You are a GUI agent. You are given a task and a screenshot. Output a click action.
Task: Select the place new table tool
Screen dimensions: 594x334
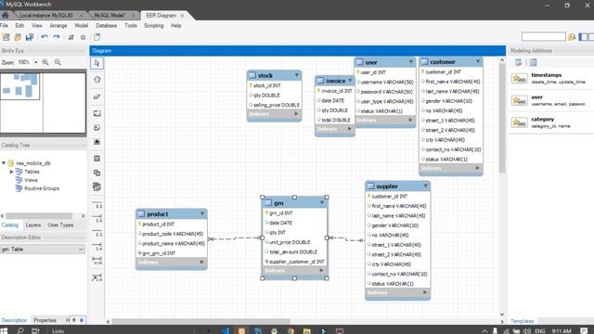(97, 159)
